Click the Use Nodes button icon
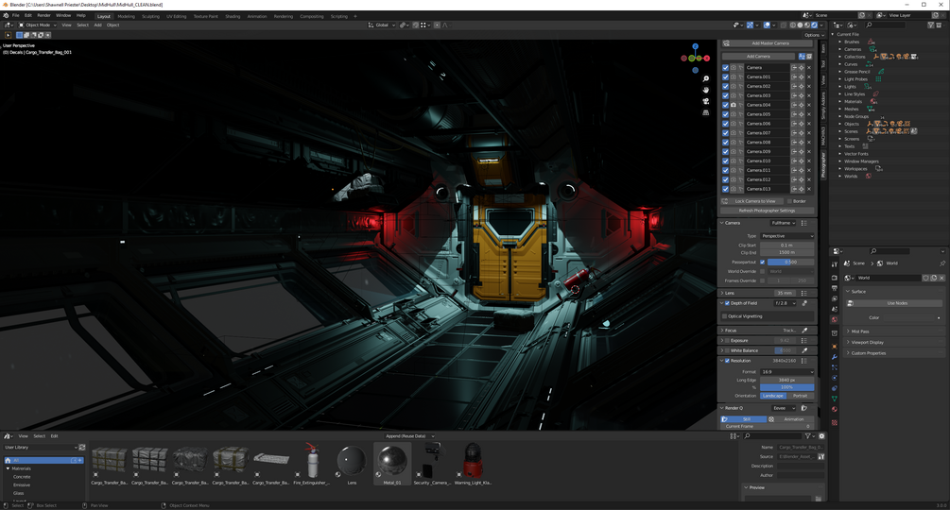950x510 pixels. [851, 303]
